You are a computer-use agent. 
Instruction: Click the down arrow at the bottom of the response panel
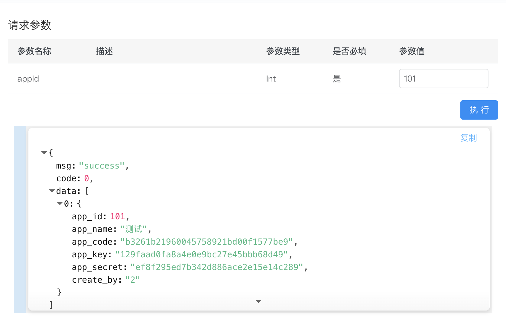point(258,301)
